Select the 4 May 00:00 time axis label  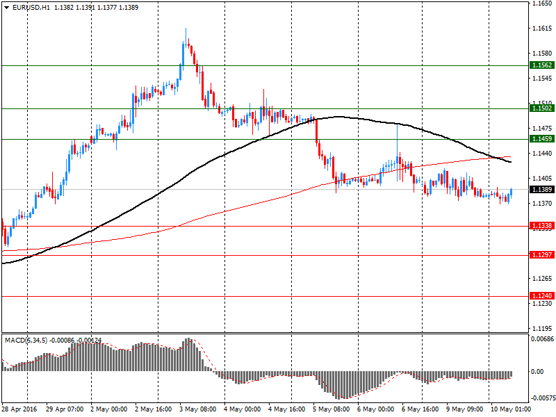[x=242, y=409]
